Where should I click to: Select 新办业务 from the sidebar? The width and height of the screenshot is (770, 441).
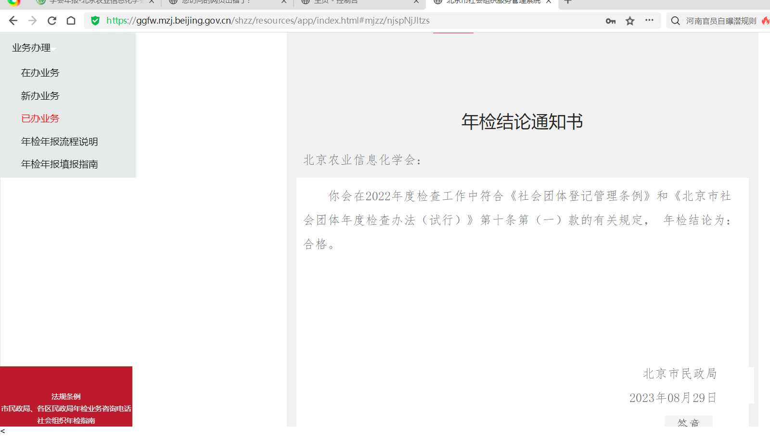[40, 96]
